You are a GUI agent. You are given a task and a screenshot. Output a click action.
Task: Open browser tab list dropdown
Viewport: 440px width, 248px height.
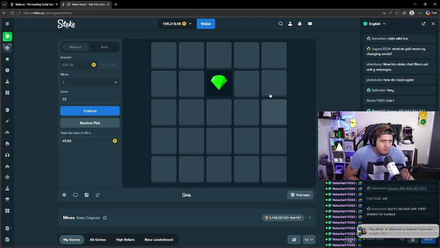pyautogui.click(x=4, y=4)
